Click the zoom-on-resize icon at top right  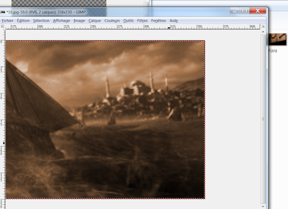tap(263, 26)
